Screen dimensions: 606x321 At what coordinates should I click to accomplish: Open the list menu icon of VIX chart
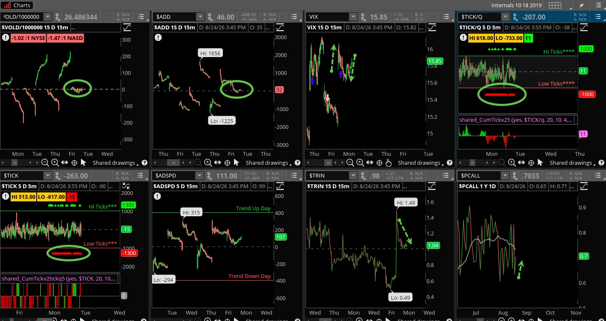[446, 17]
